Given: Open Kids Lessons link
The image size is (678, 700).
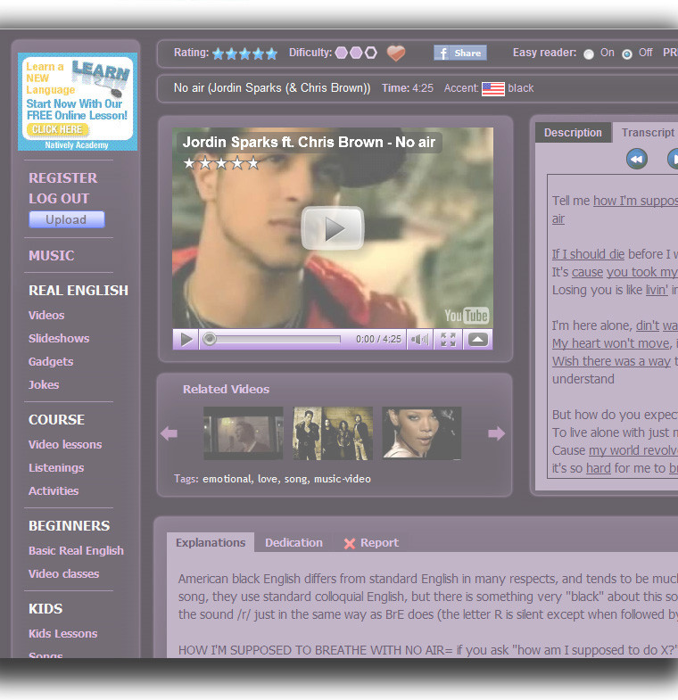Looking at the screenshot, I should point(63,634).
